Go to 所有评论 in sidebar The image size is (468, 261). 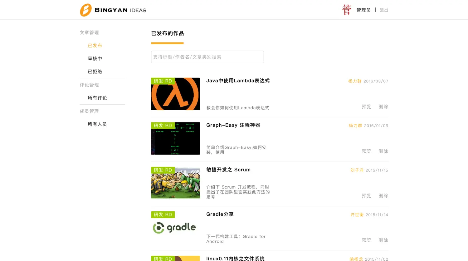[97, 98]
